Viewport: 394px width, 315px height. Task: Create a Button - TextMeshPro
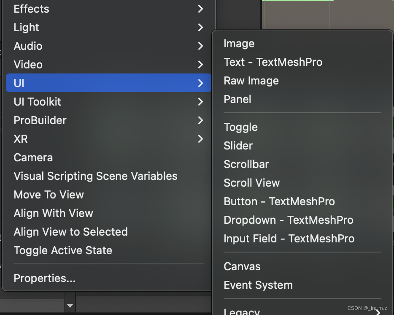point(279,201)
